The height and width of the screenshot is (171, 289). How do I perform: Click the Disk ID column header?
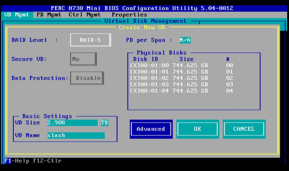click(145, 59)
